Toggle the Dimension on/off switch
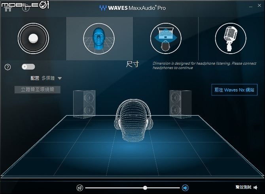Viewport: 265px width, 194px height. (x=28, y=67)
